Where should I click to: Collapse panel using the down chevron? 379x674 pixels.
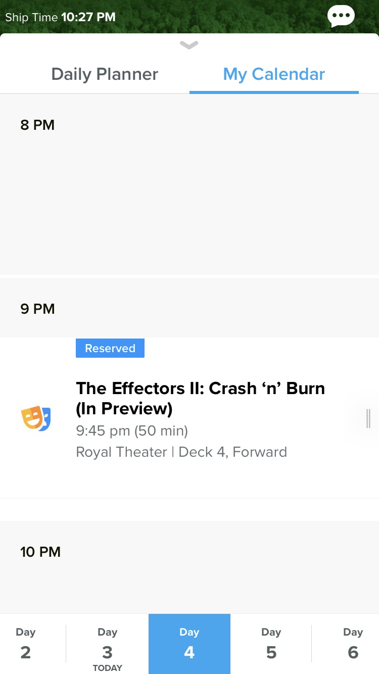tap(189, 45)
